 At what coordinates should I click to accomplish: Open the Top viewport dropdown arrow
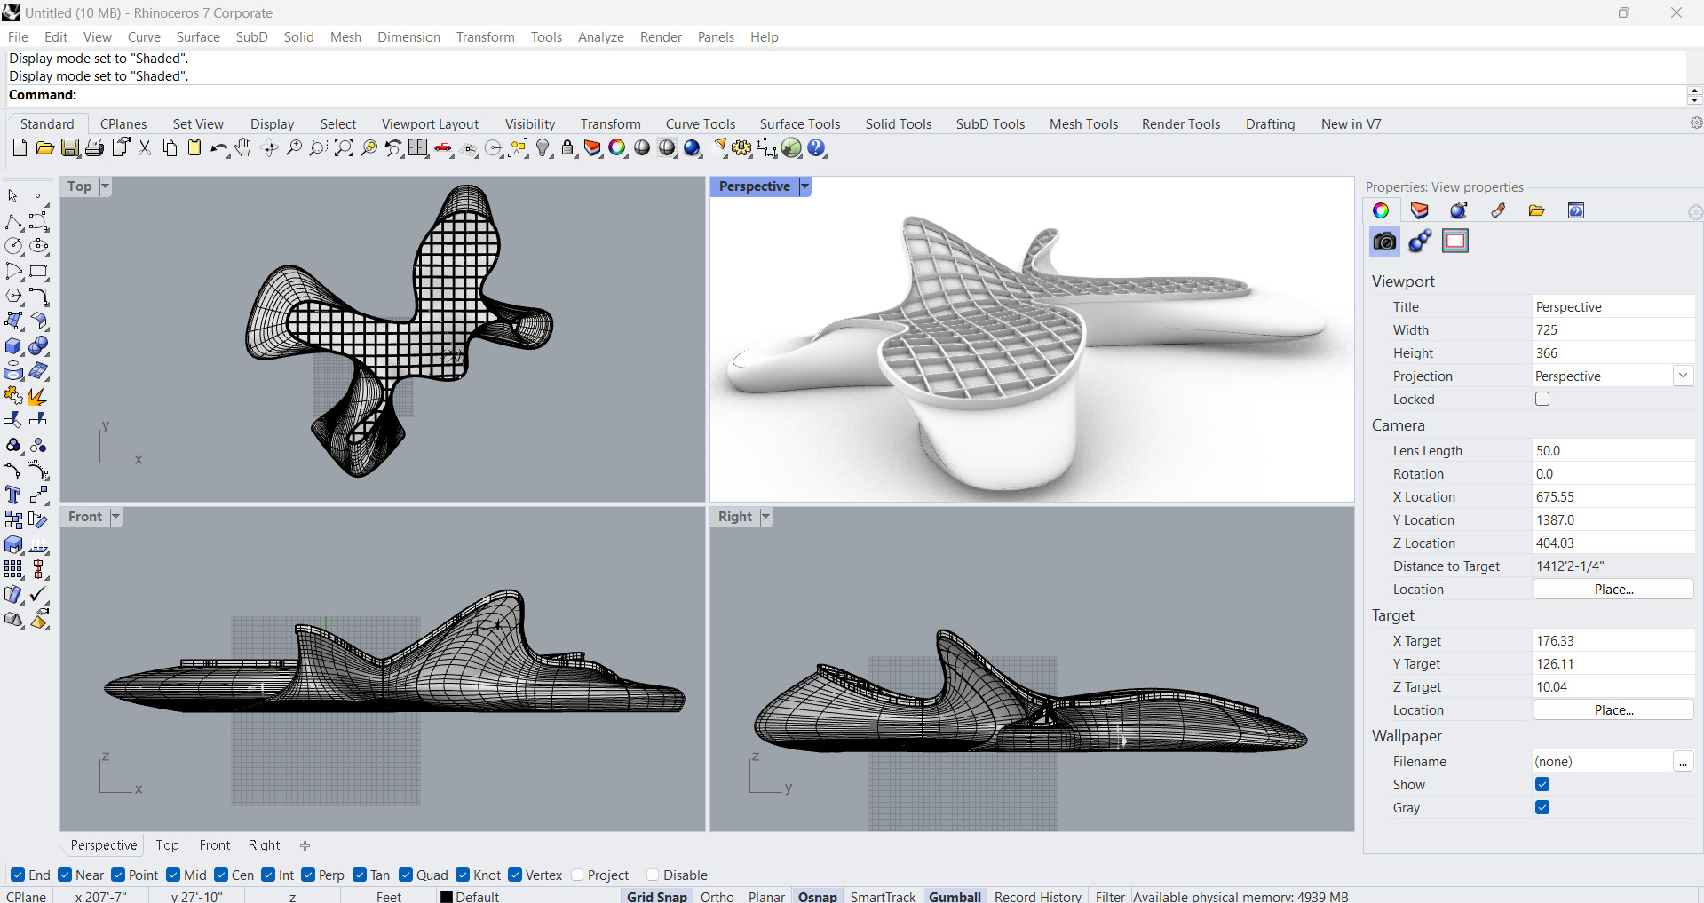105,186
